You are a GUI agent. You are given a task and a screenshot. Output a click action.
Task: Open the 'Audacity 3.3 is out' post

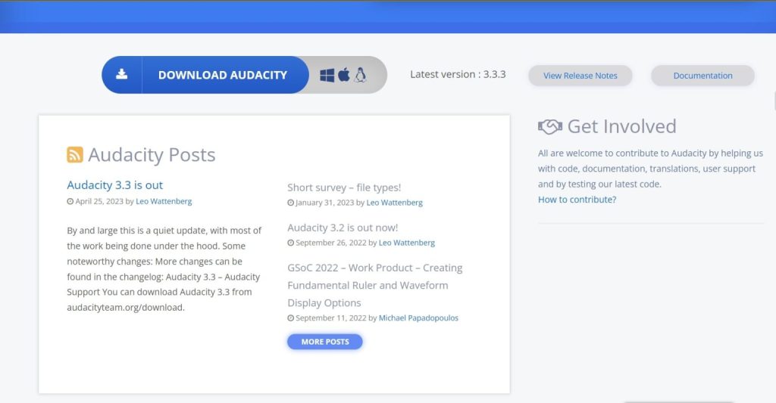pyautogui.click(x=114, y=185)
